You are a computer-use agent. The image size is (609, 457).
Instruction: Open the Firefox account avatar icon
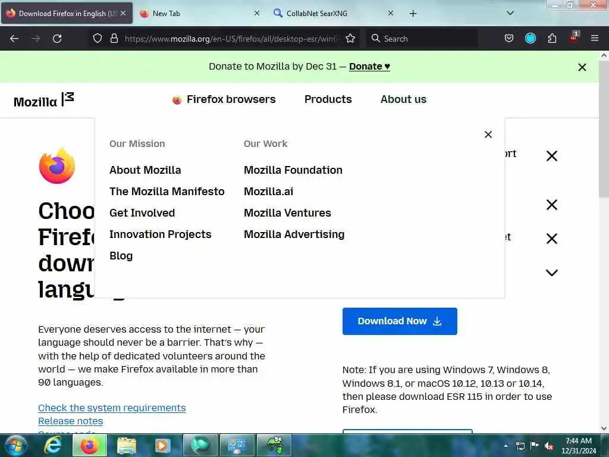530,38
